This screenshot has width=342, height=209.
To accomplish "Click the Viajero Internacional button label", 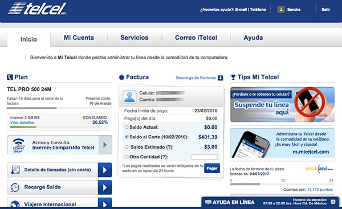I will pyautogui.click(x=50, y=204).
